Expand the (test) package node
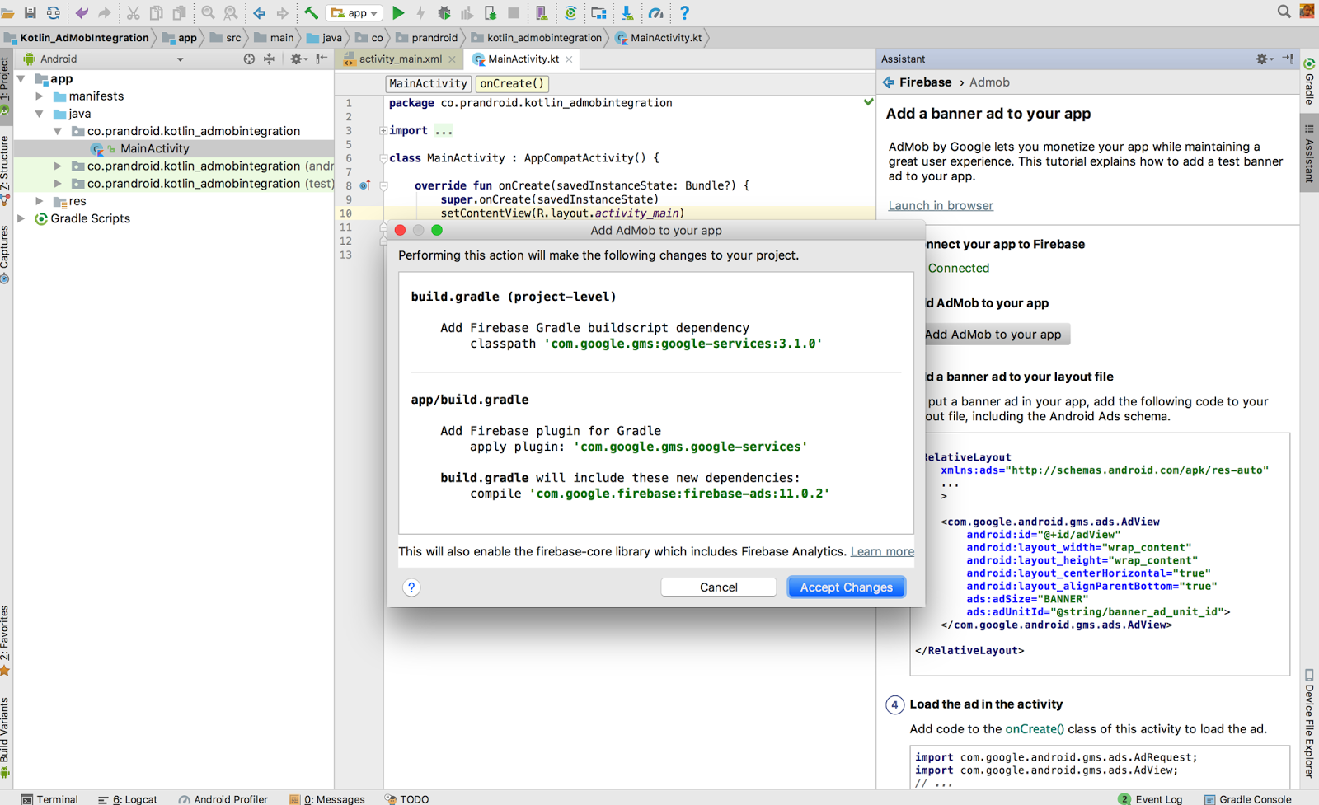The width and height of the screenshot is (1319, 805). (x=58, y=184)
